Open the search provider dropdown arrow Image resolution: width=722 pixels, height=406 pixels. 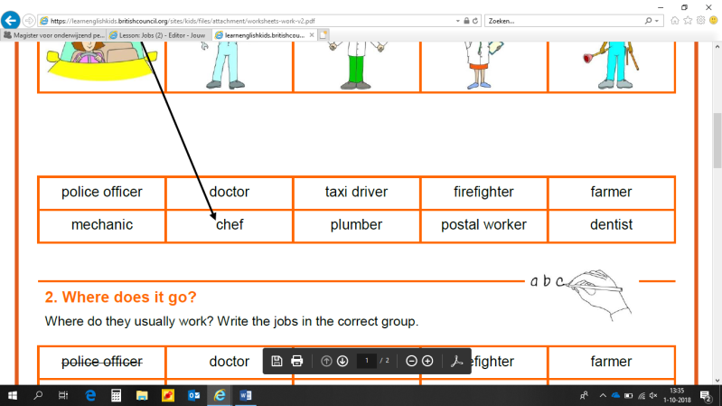[x=657, y=21]
